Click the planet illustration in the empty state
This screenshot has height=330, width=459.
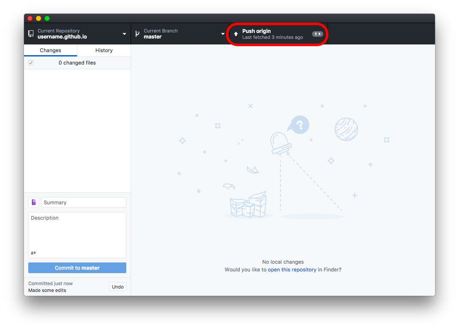[346, 130]
